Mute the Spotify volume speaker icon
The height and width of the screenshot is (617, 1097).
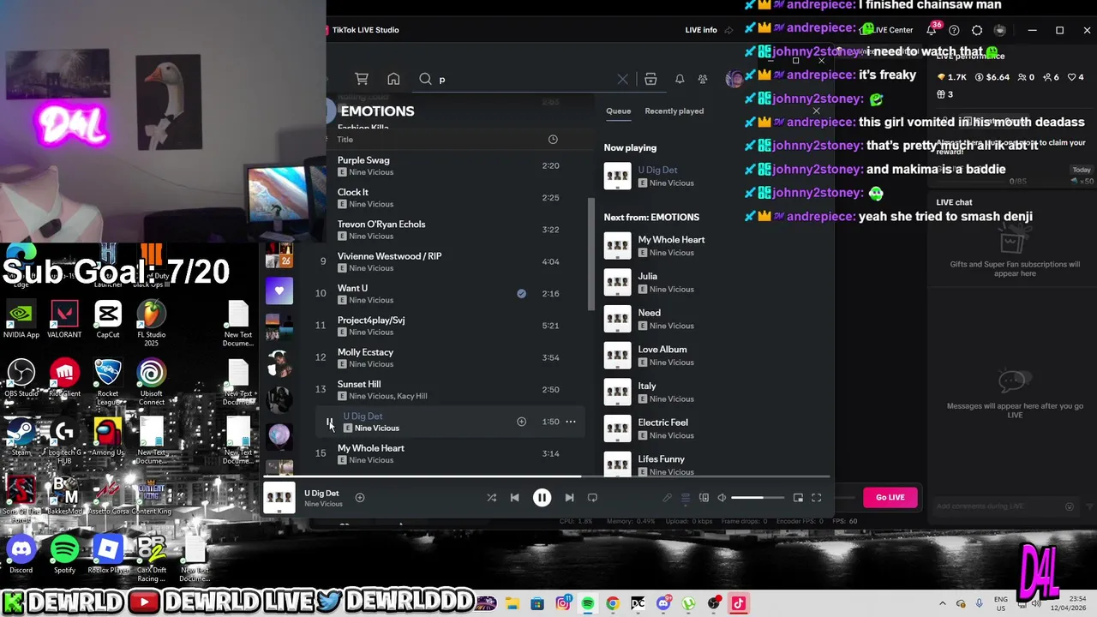pyautogui.click(x=722, y=497)
